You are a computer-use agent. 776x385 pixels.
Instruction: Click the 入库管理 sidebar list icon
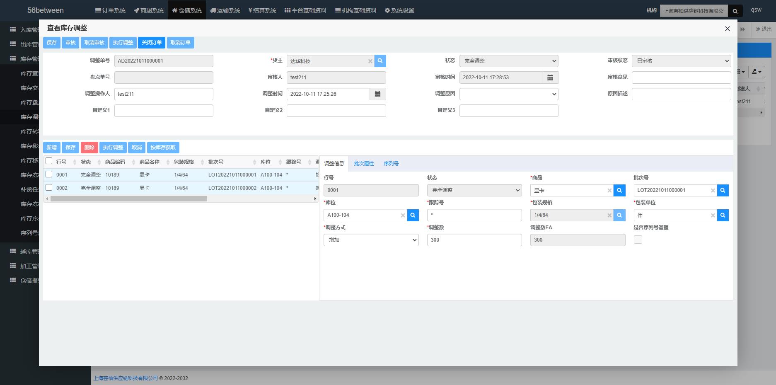[x=13, y=29]
